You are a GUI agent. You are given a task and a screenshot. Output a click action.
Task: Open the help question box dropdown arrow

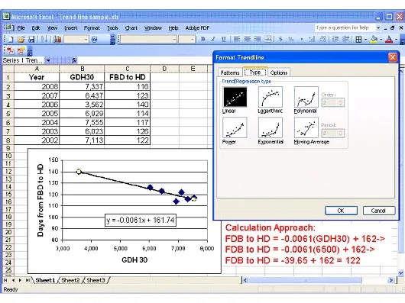378,27
